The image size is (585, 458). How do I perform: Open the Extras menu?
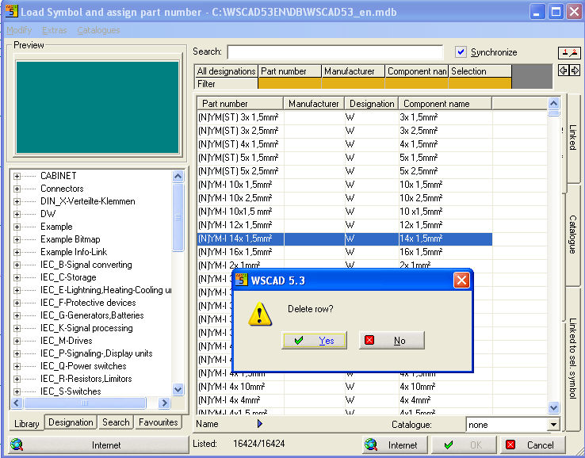click(x=55, y=30)
